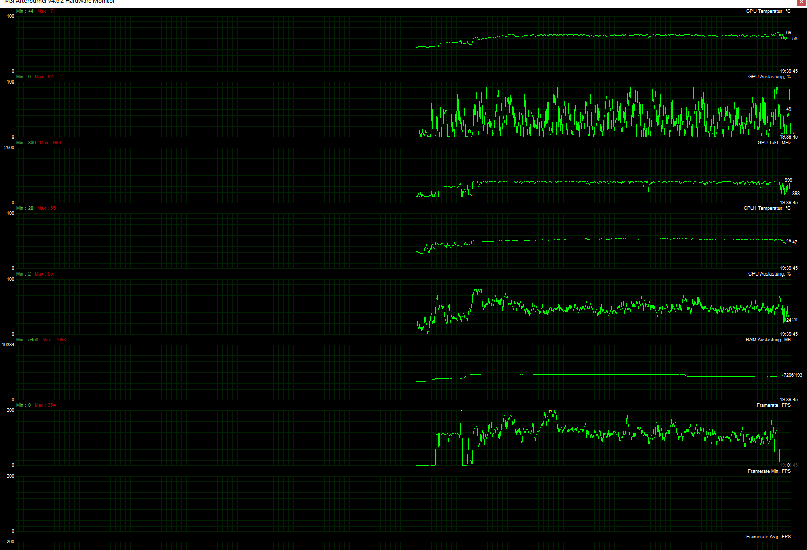Click the 'Min : 28' CPU temperature value
807x550 pixels.
(x=24, y=208)
